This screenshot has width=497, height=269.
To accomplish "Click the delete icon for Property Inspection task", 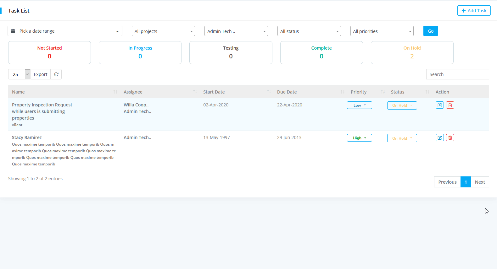I will tap(450, 105).
